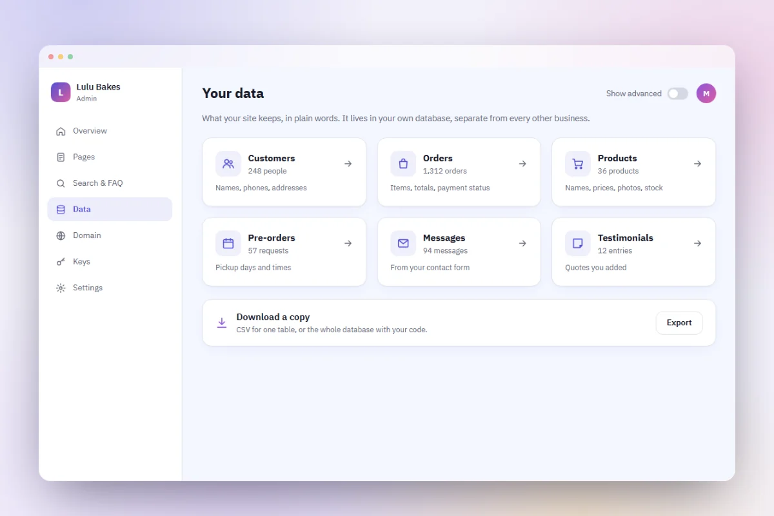Click the Products cart icon
The image size is (774, 516).
(x=578, y=164)
